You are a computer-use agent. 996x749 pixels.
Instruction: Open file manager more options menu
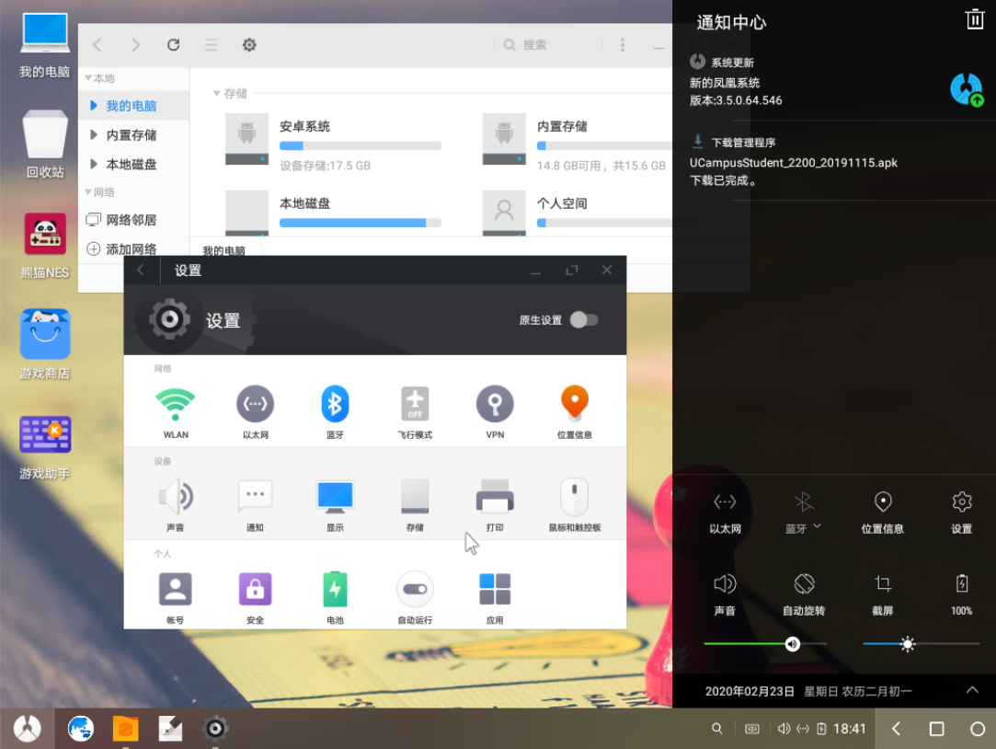click(623, 44)
